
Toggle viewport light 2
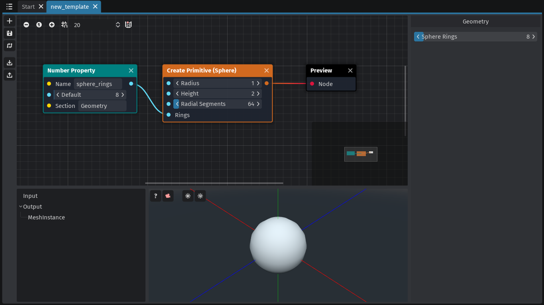coord(200,196)
